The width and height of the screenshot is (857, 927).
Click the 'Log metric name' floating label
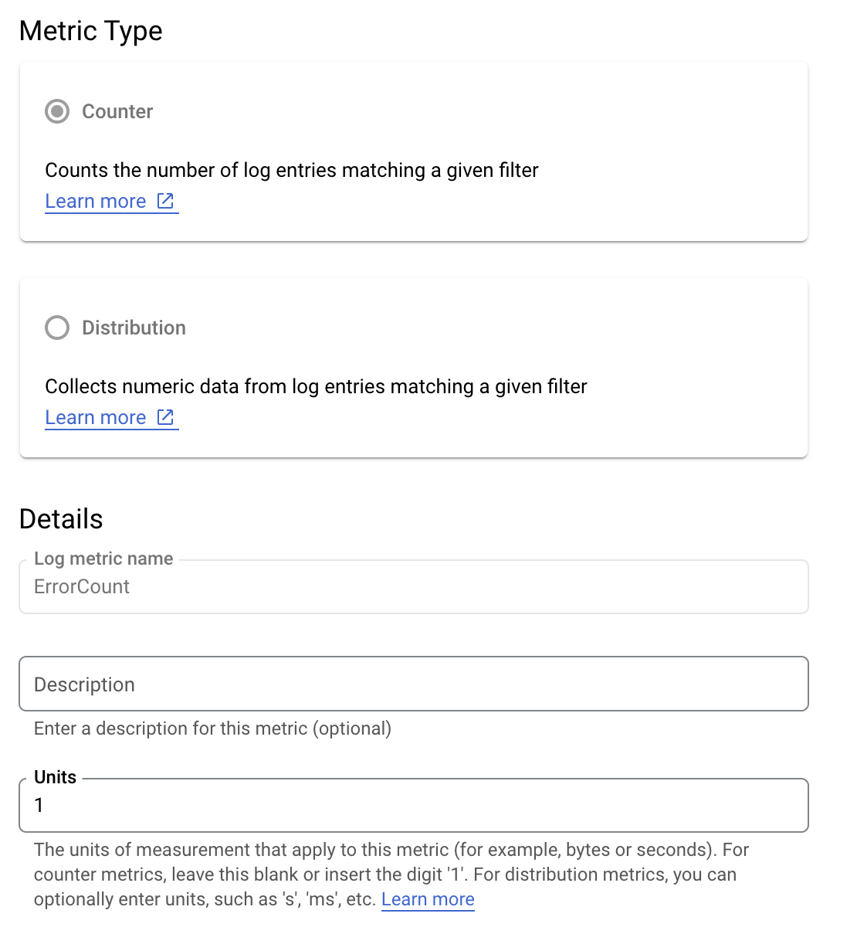(x=103, y=559)
